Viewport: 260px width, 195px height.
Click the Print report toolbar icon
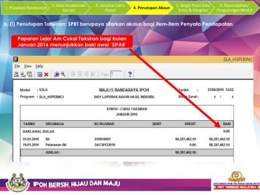pos(16,74)
